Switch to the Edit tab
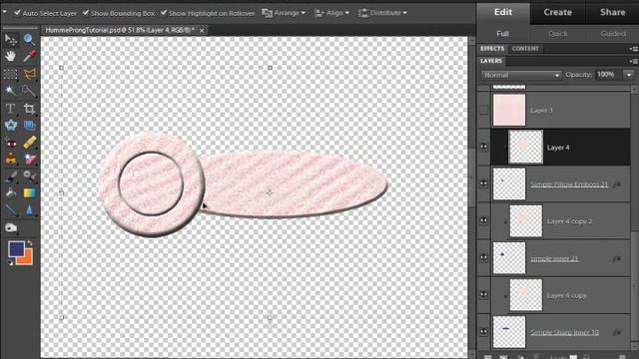This screenshot has height=359, width=639. [503, 12]
